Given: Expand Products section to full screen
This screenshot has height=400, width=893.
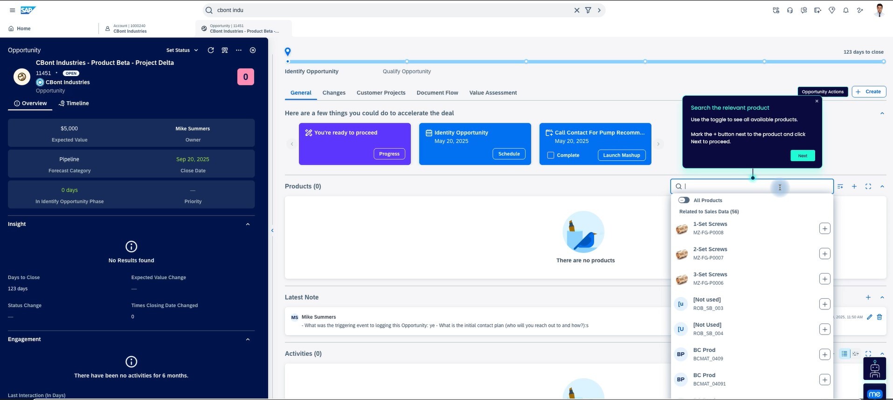Looking at the screenshot, I should pos(868,186).
